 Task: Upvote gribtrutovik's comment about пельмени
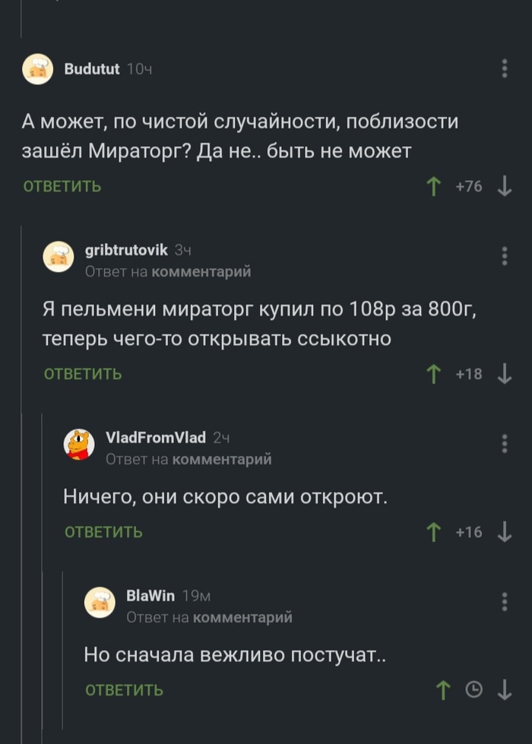tap(434, 374)
